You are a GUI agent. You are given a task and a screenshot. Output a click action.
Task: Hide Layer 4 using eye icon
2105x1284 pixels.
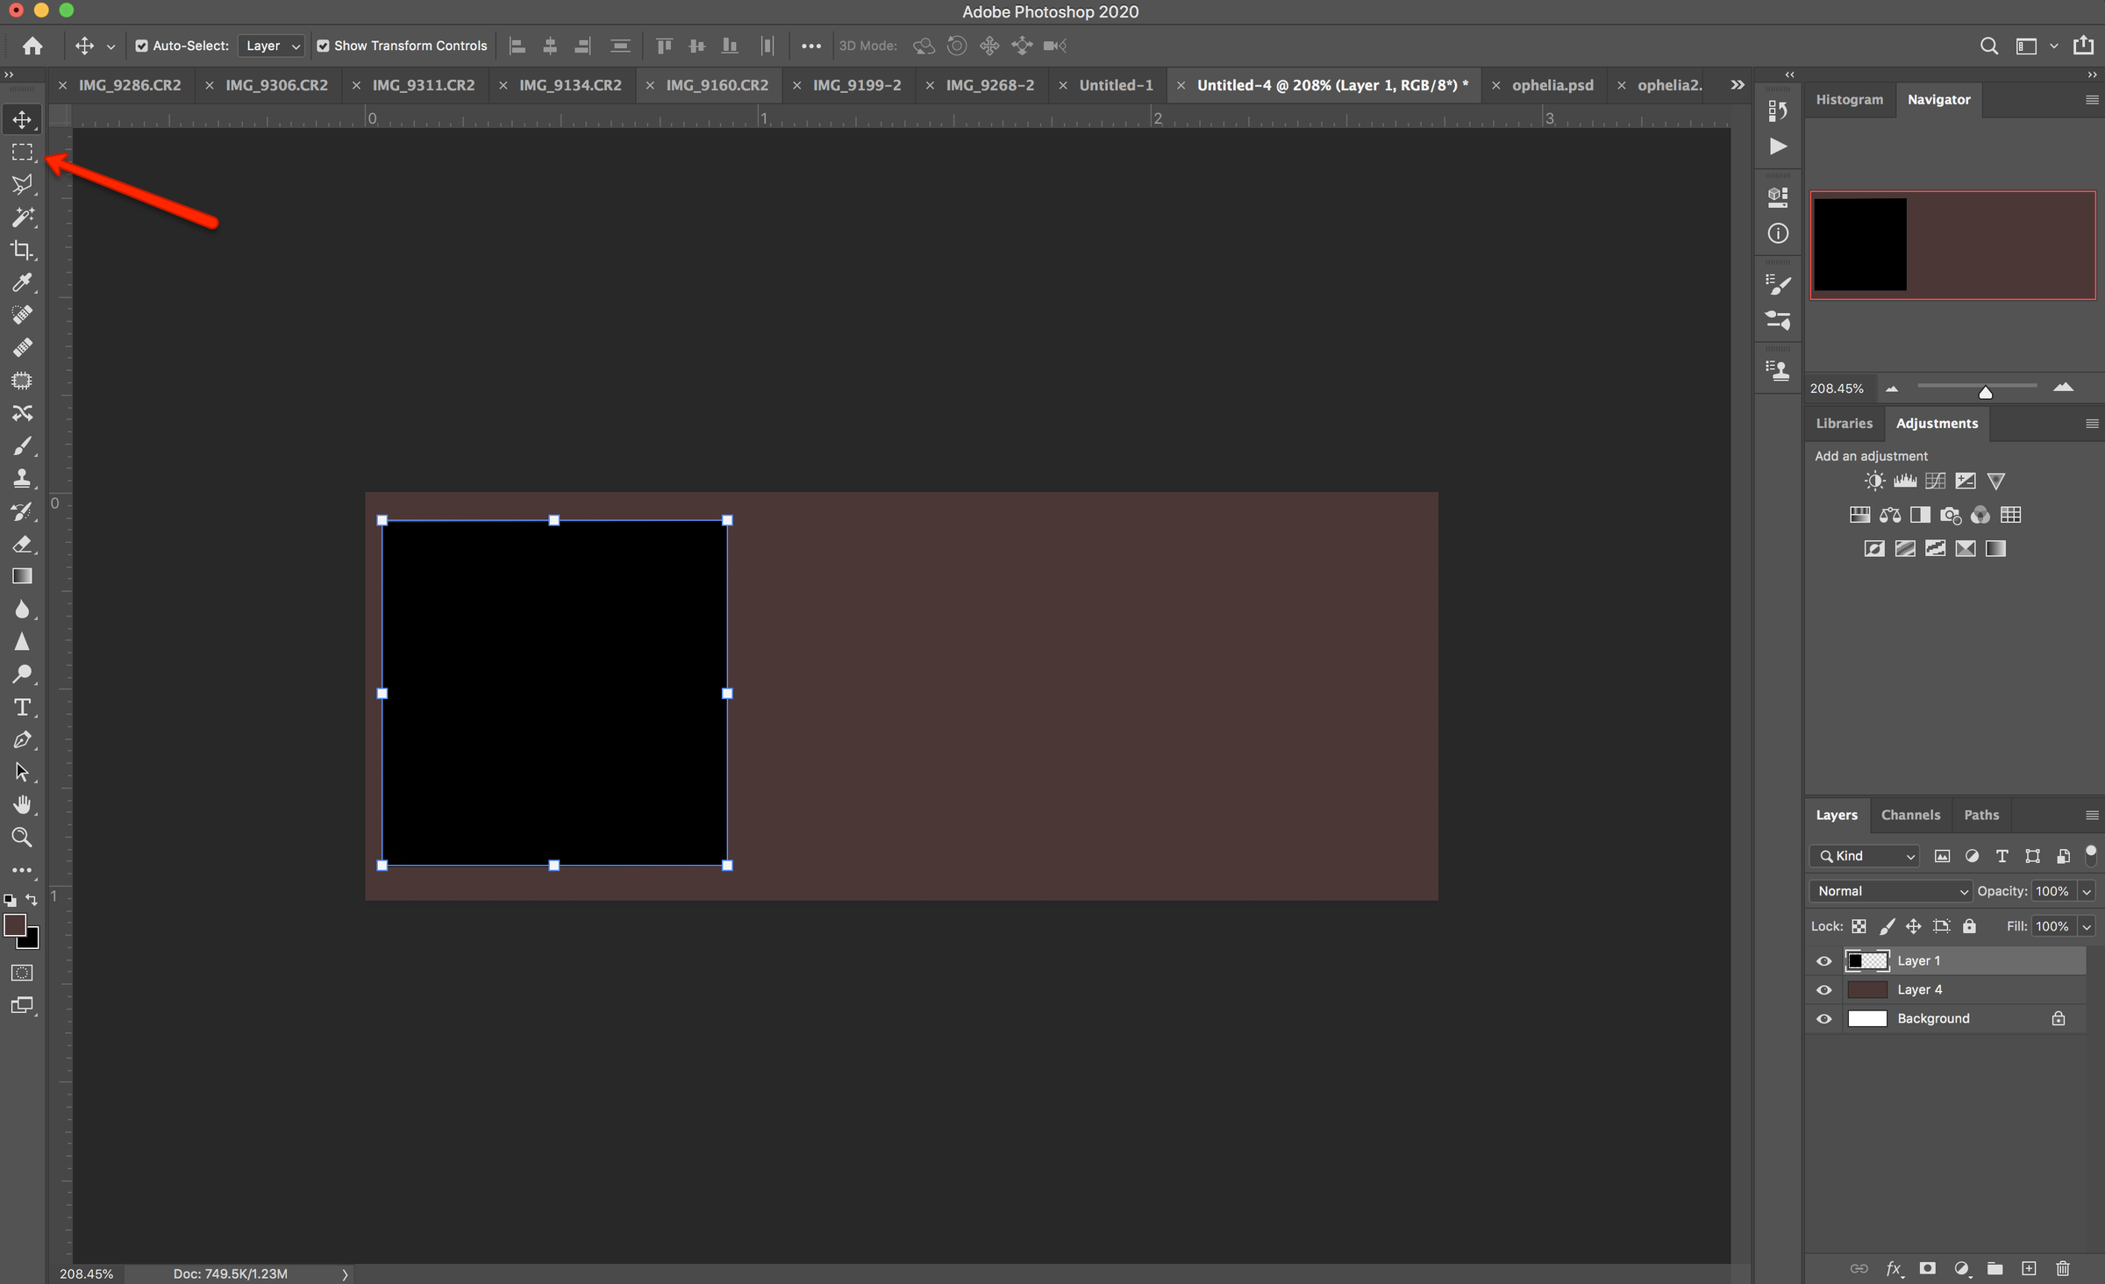[1823, 989]
